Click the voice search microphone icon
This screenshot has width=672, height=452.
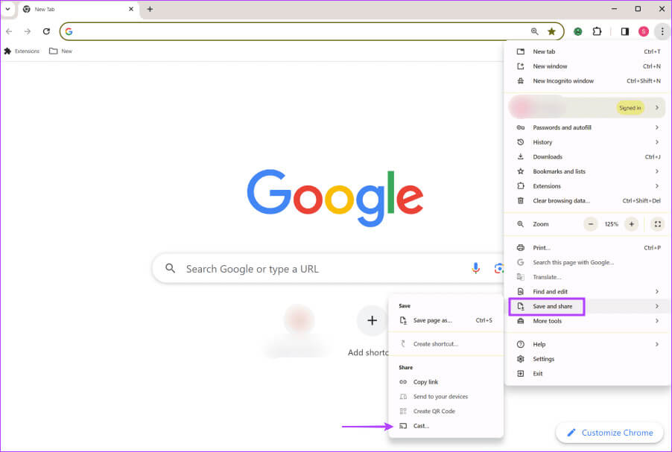(475, 268)
